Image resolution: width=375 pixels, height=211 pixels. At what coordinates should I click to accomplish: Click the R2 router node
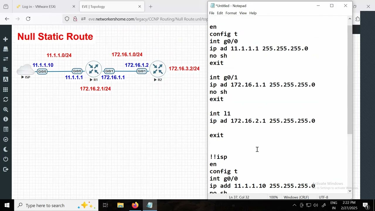point(158,69)
